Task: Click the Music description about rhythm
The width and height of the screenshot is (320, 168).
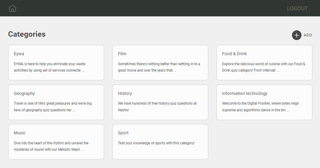Action: [x=51, y=146]
